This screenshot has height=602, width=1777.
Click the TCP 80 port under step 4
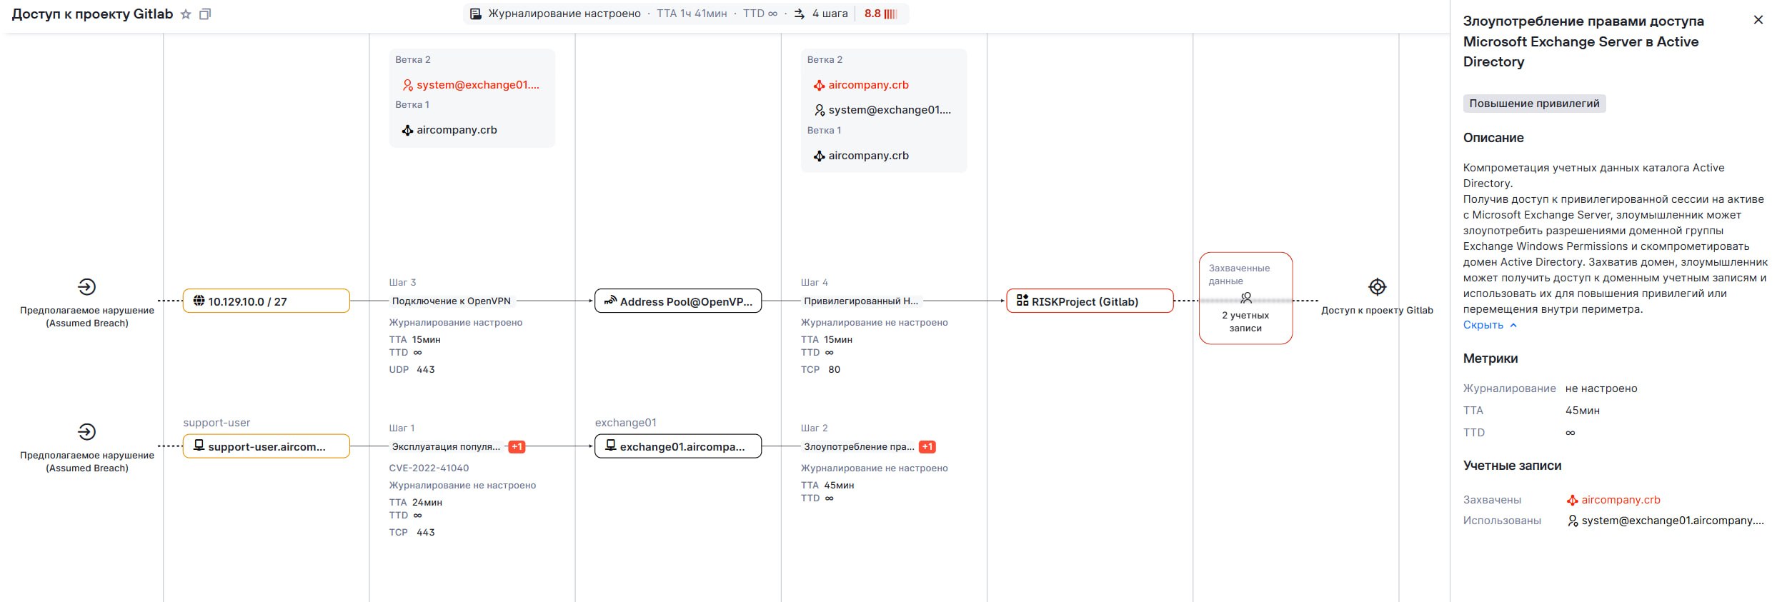pos(820,370)
